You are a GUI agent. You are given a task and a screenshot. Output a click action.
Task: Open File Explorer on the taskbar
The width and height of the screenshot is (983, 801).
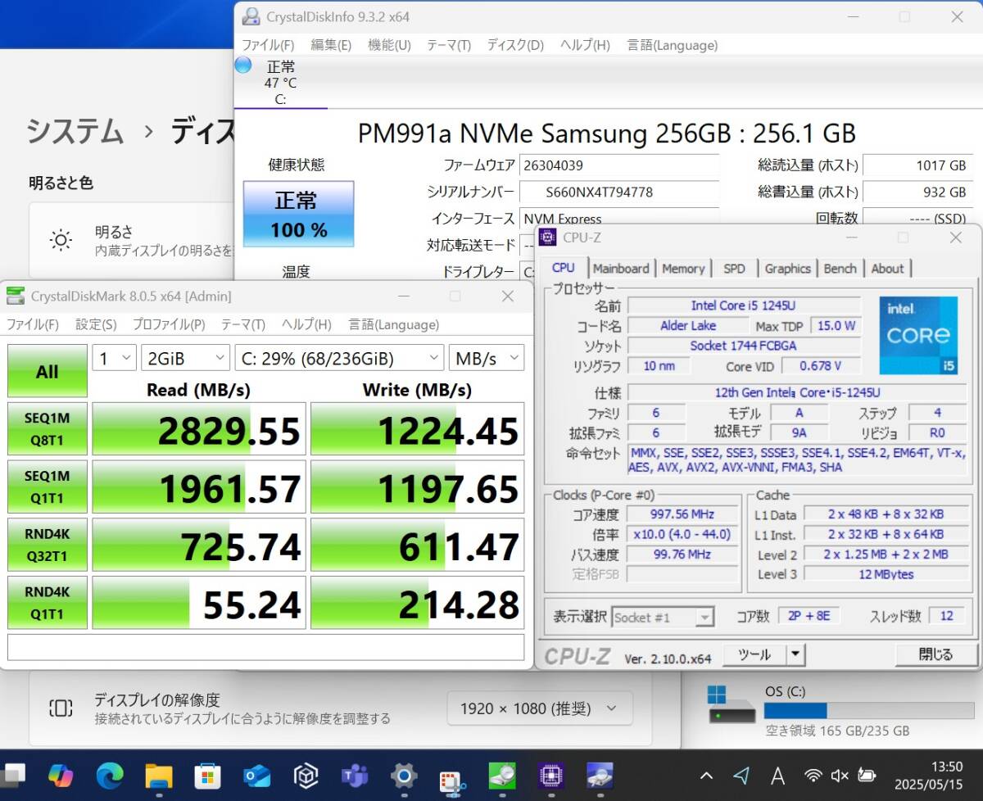[x=159, y=775]
